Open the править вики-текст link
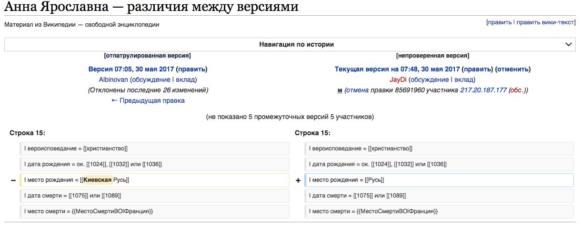Viewport: 582px width, 228px height. point(546,22)
